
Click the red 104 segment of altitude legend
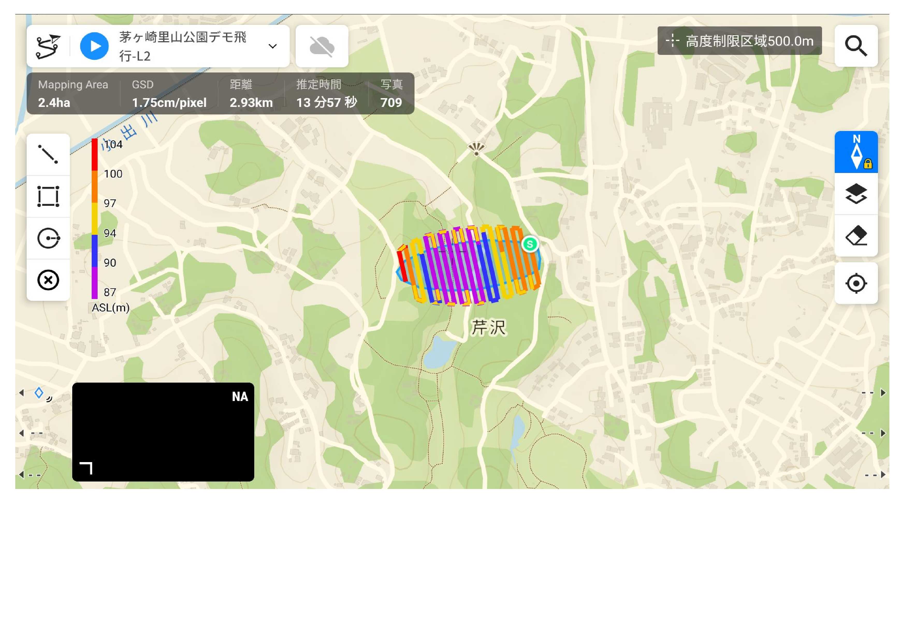pos(95,155)
